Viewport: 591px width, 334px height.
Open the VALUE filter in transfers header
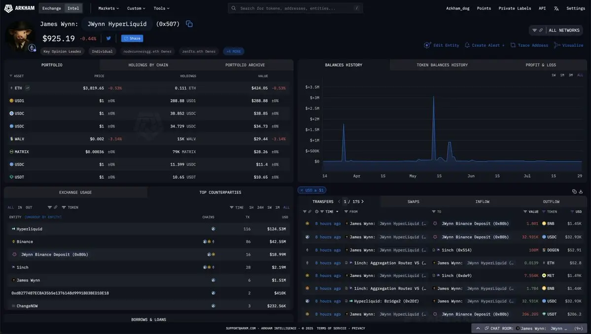531,212
